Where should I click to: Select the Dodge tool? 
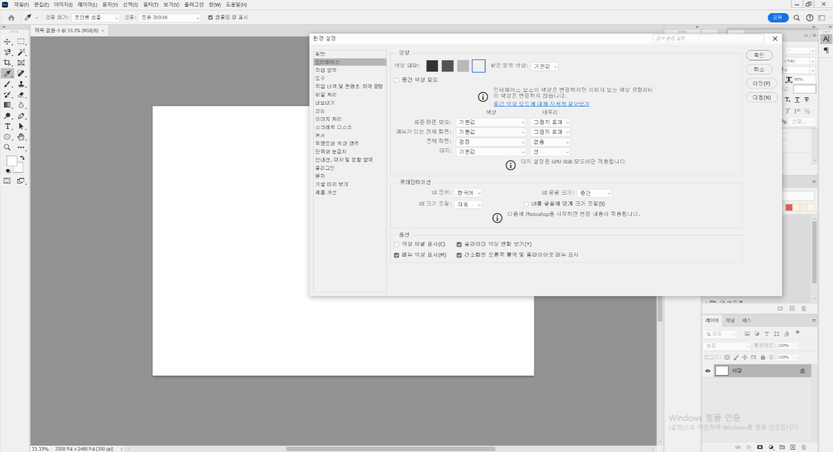point(7,116)
